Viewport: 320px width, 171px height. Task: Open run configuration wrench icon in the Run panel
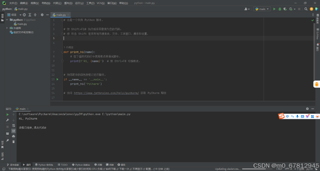[x=8, y=120]
